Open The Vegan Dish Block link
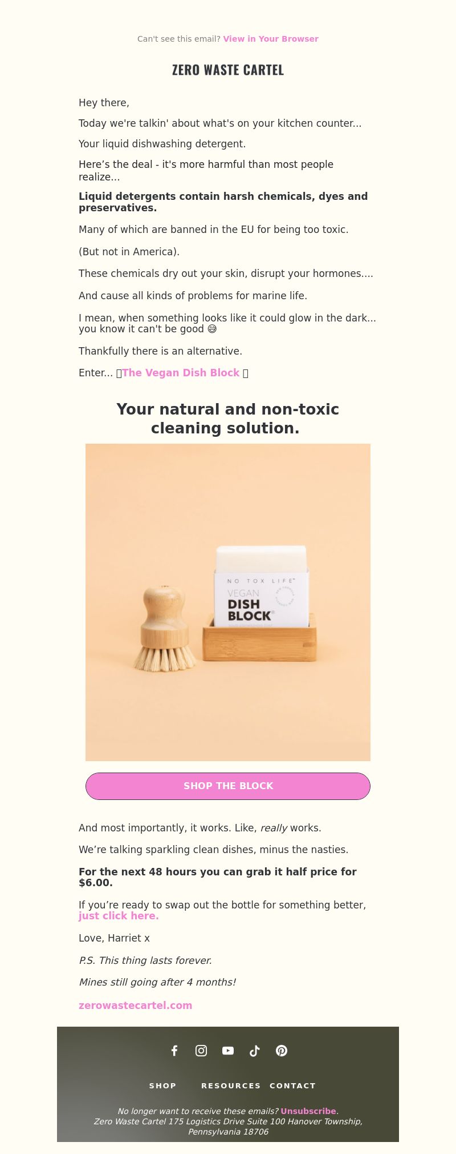Viewport: 456px width, 1154px height. point(181,373)
